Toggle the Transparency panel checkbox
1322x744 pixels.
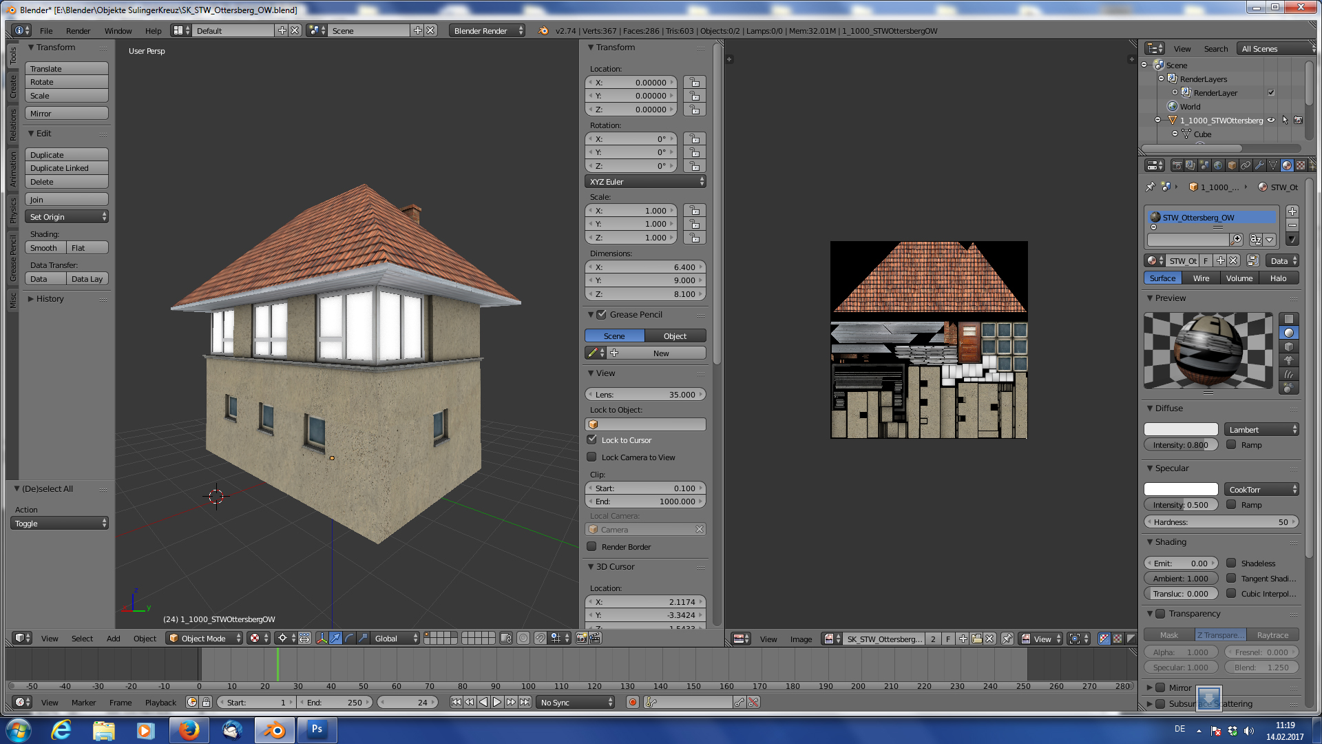(1160, 614)
